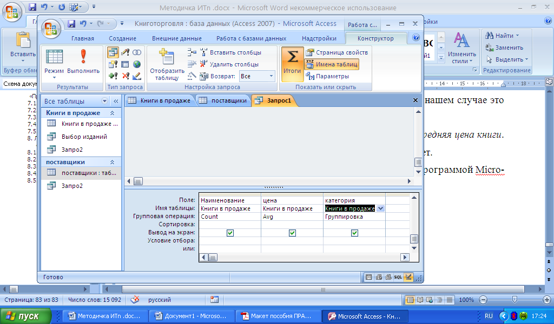Click Страница свойств property sheet icon
The width and height of the screenshot is (554, 324).
(x=309, y=52)
